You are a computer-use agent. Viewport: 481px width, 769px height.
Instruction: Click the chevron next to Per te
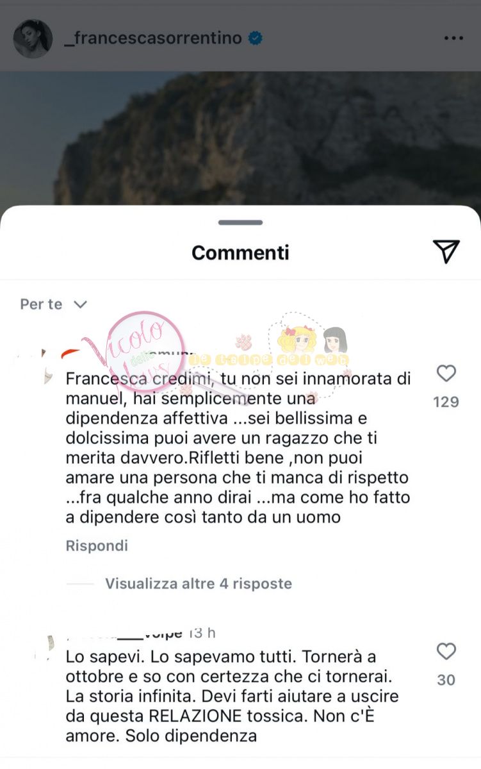pyautogui.click(x=80, y=304)
